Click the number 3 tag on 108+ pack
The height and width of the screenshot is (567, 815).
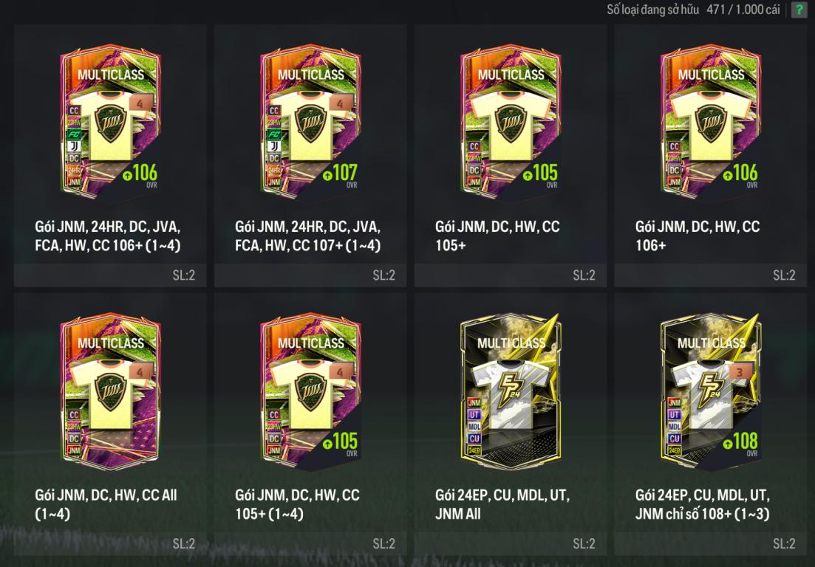740,372
